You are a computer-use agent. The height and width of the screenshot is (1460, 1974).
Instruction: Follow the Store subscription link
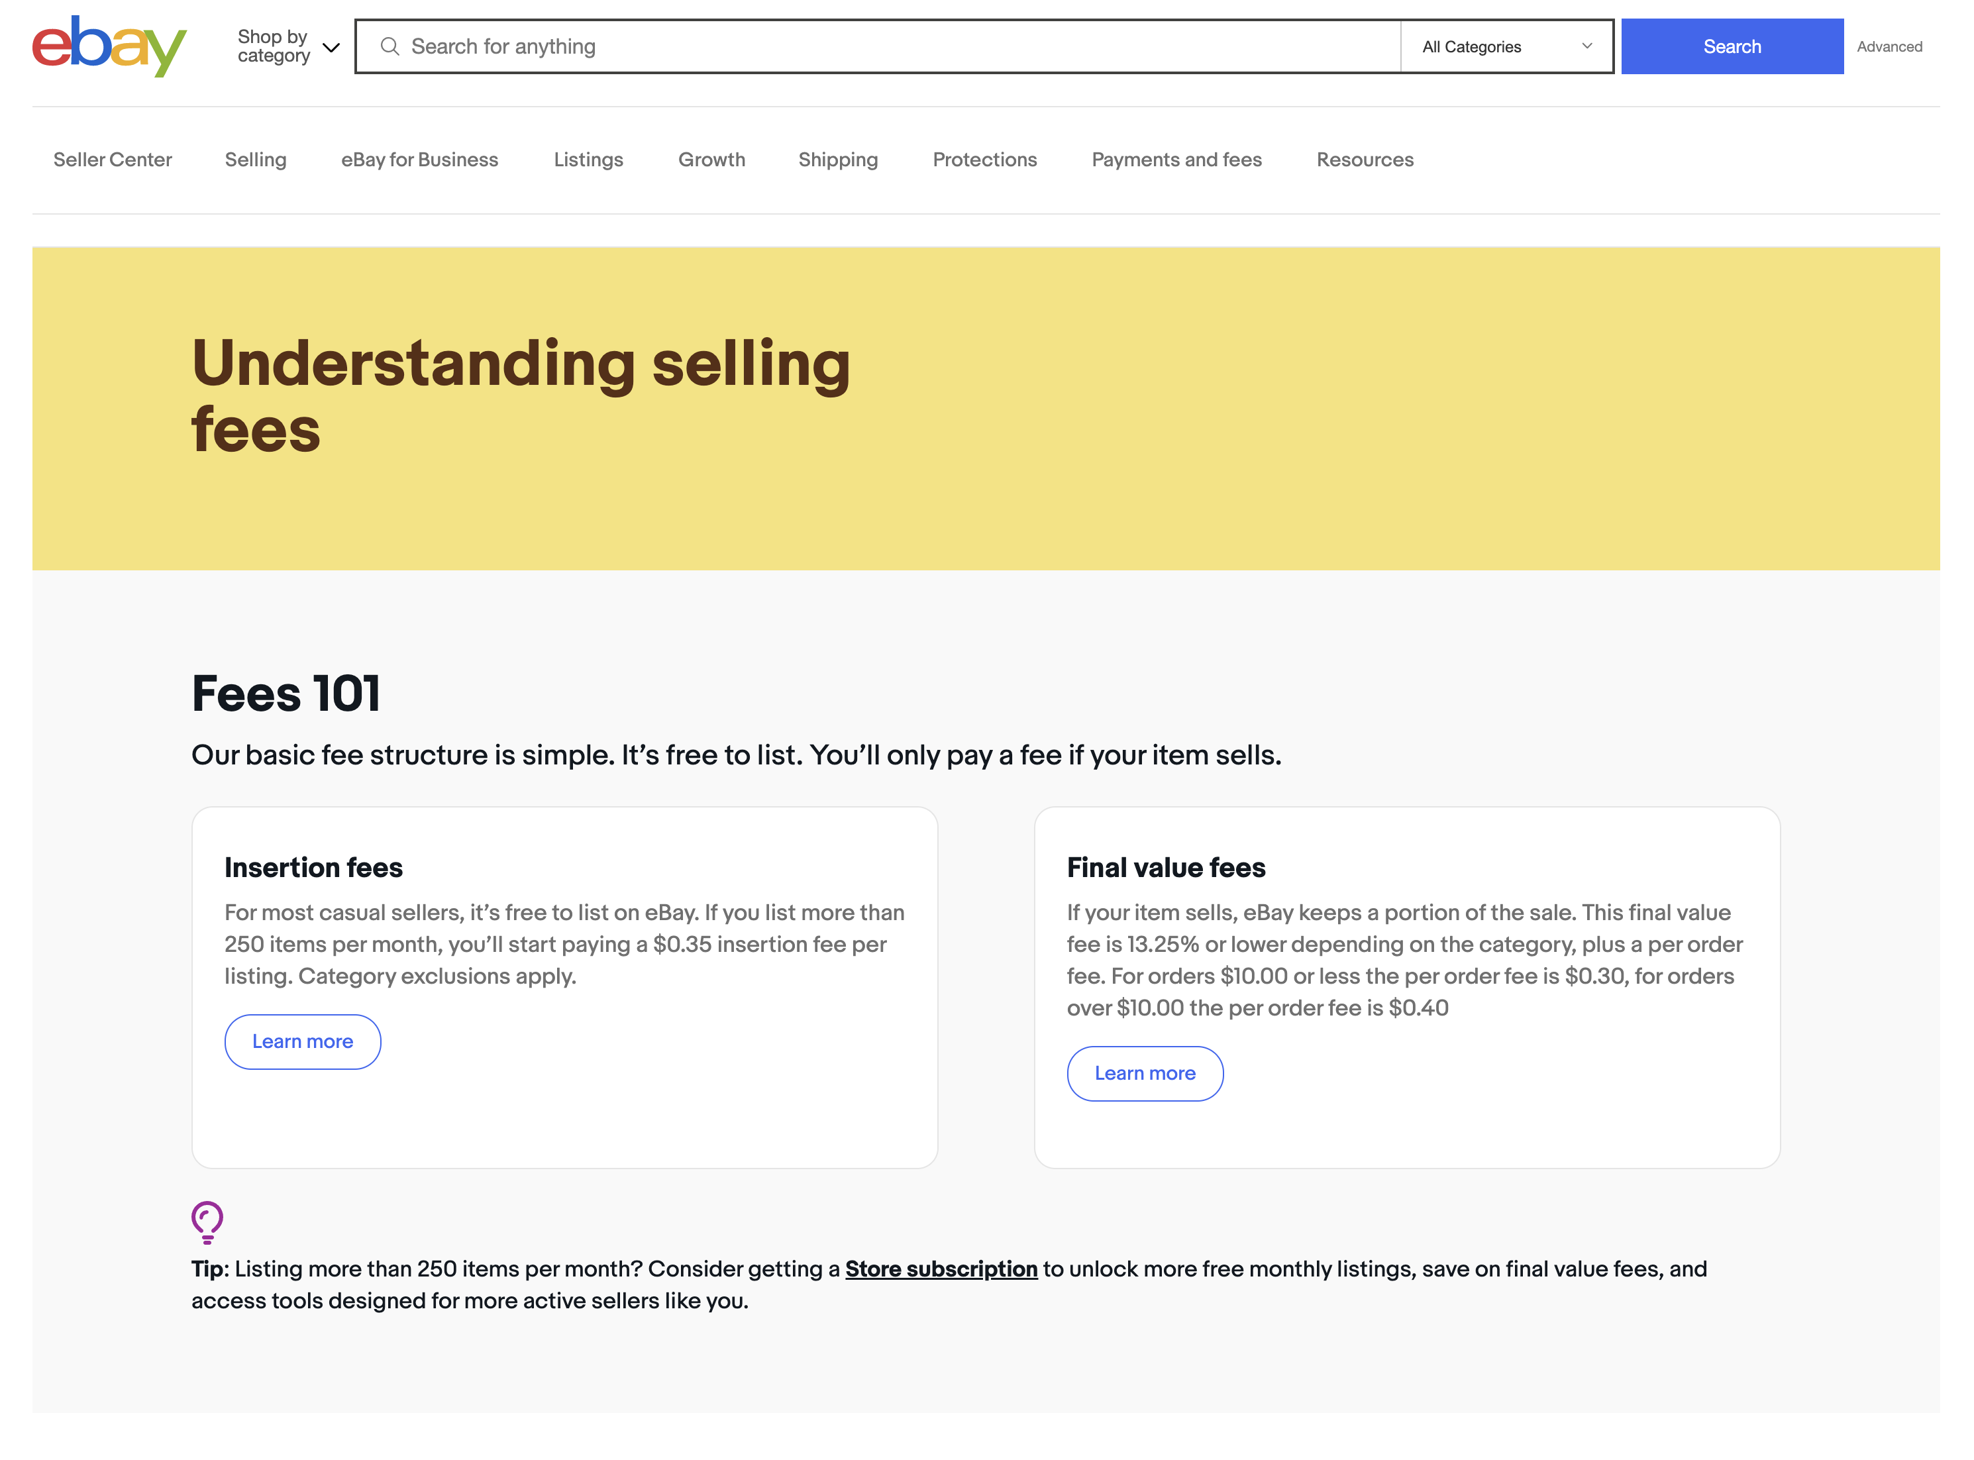pyautogui.click(x=941, y=1268)
